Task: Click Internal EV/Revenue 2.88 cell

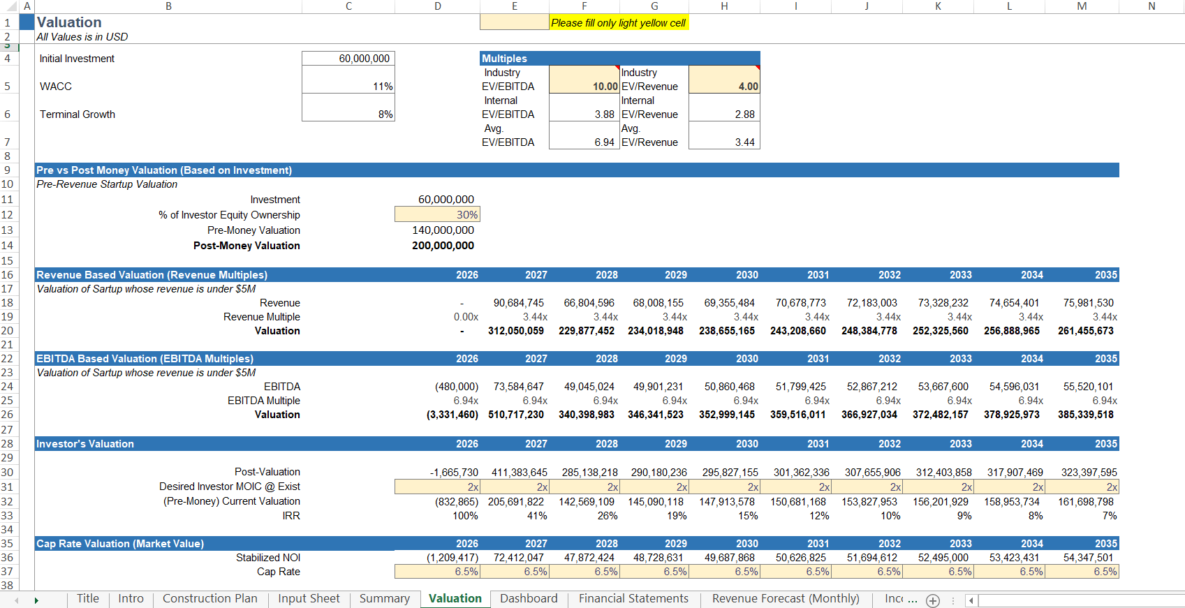Action: pos(724,107)
